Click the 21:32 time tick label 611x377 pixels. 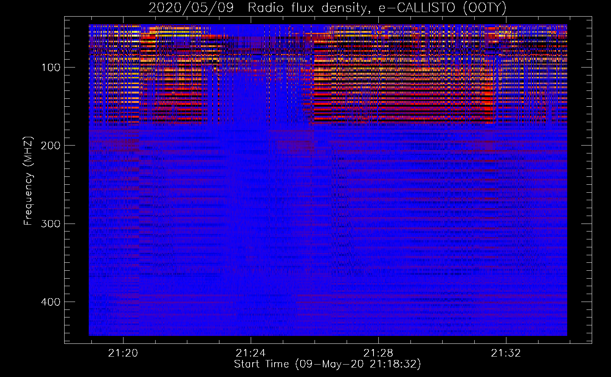point(506,353)
